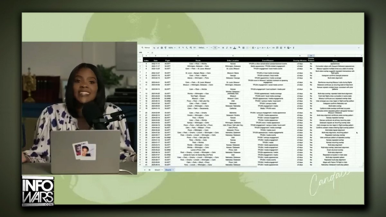Viewport: 386px width, 217px height.
Task: Select route cell Lands in Provo, Utah
Action: coord(198,149)
